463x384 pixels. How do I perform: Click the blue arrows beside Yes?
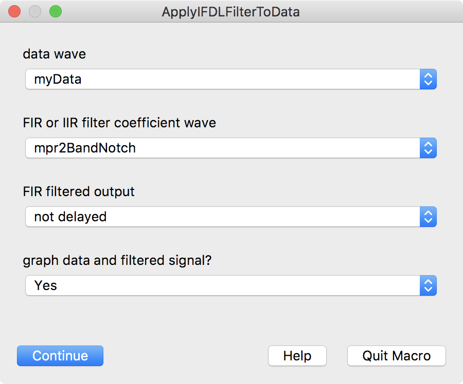pos(428,285)
